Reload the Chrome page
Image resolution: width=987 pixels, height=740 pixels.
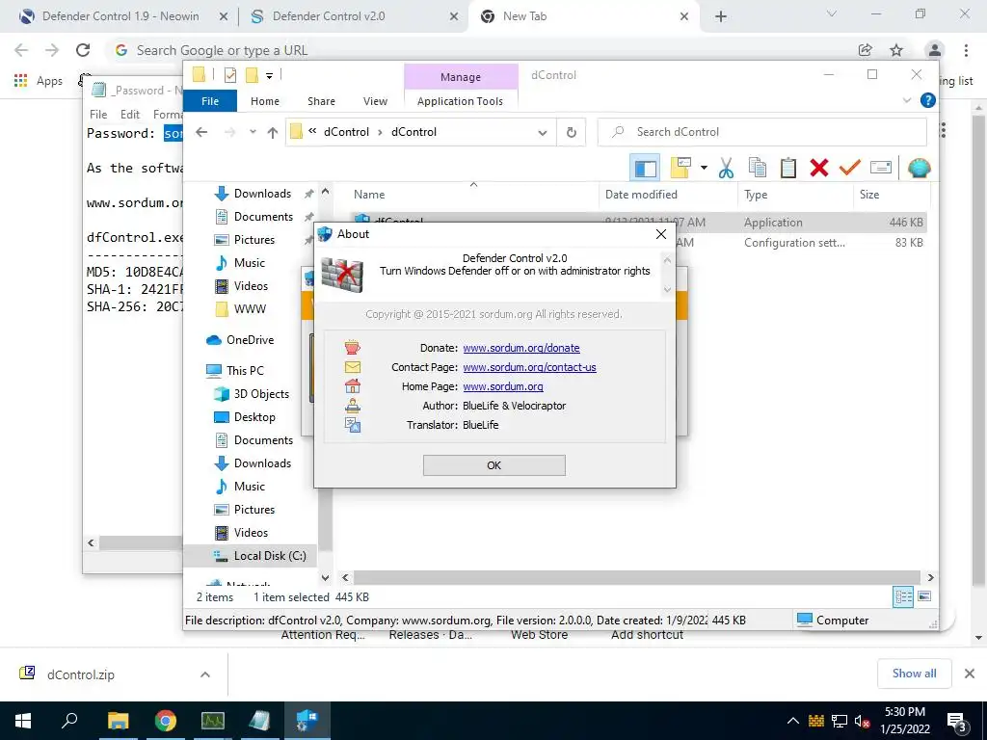point(83,50)
